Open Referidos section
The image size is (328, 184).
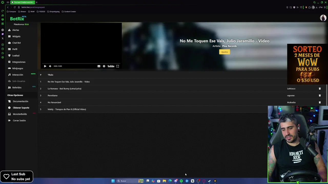point(17,88)
